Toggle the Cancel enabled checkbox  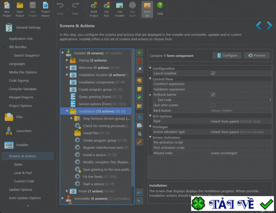[213, 73]
